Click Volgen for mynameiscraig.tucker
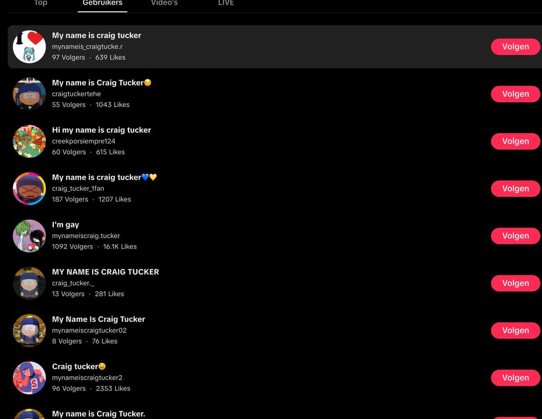The height and width of the screenshot is (419, 542). pos(515,236)
